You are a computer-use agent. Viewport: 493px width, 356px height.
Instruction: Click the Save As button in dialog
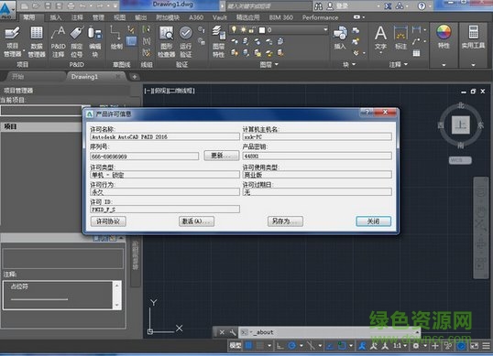click(285, 221)
